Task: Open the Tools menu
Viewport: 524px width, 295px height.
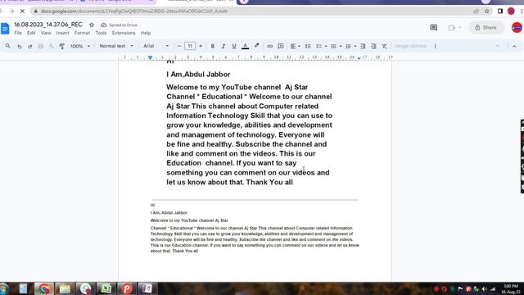Action: [x=101, y=33]
